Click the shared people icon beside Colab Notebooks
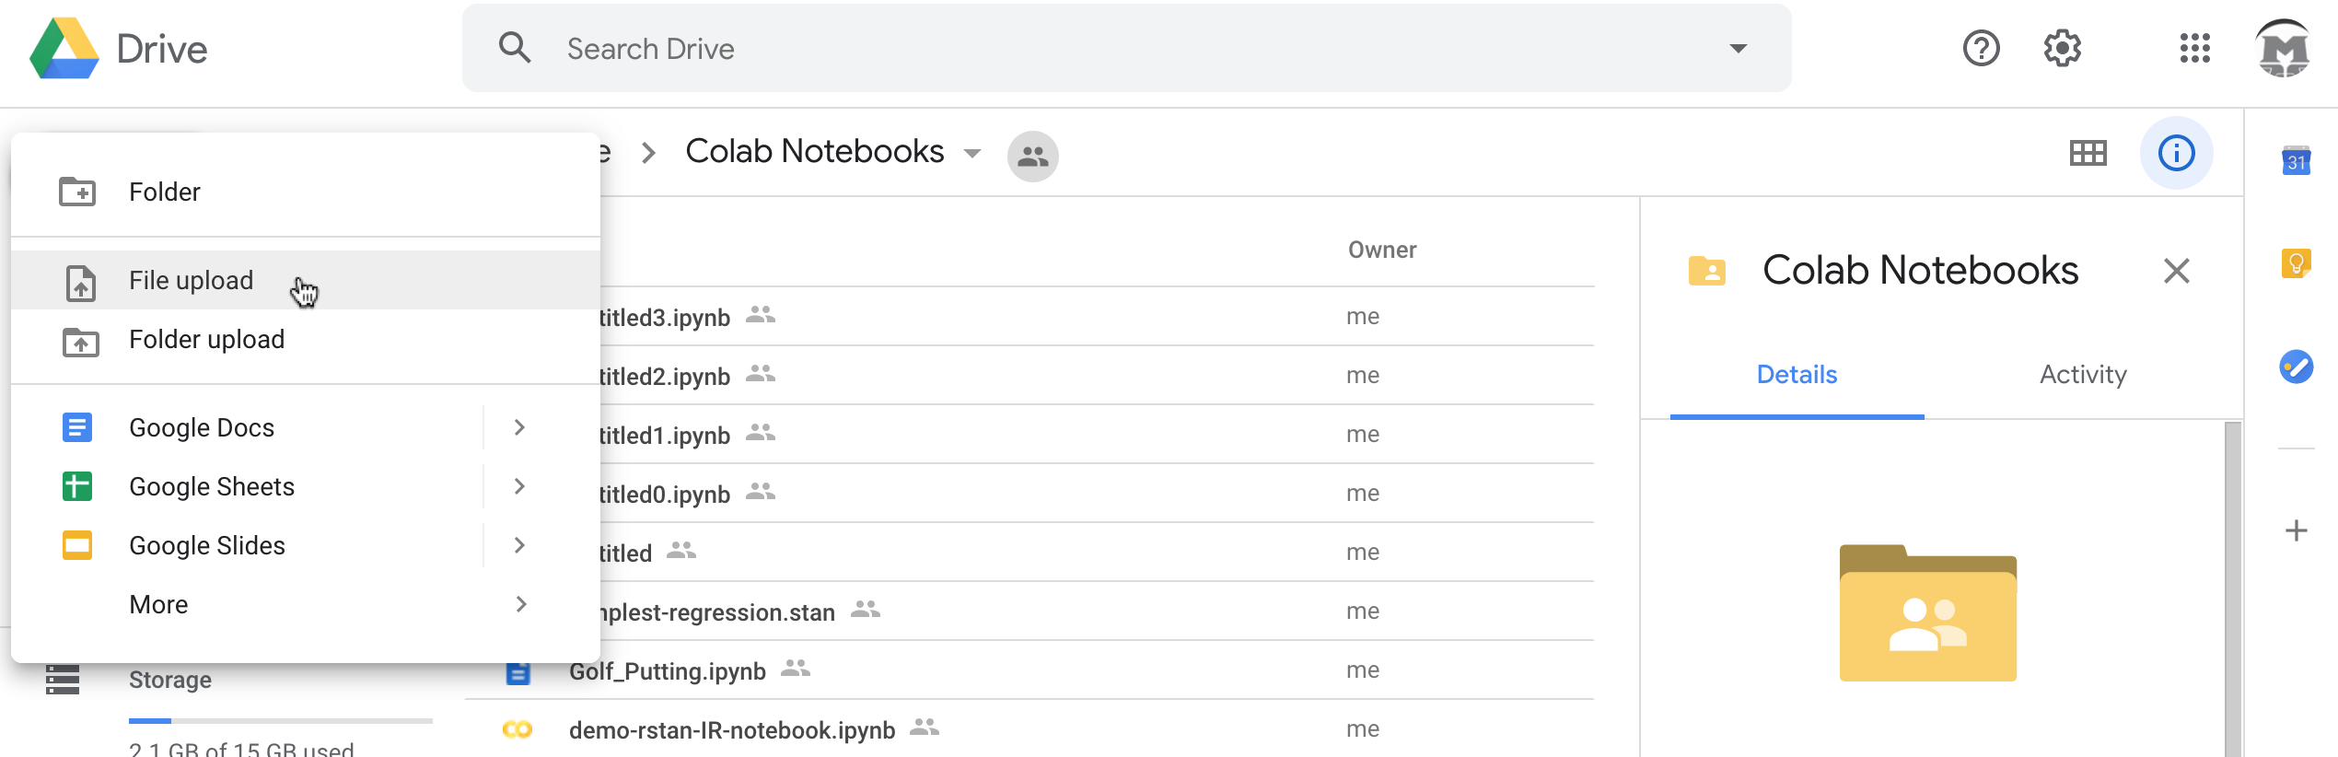Image resolution: width=2338 pixels, height=757 pixels. click(1032, 156)
